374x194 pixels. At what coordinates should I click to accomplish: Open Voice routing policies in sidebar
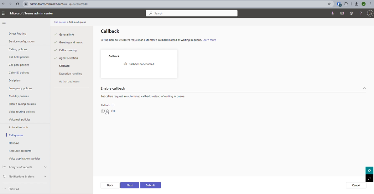[22, 112]
